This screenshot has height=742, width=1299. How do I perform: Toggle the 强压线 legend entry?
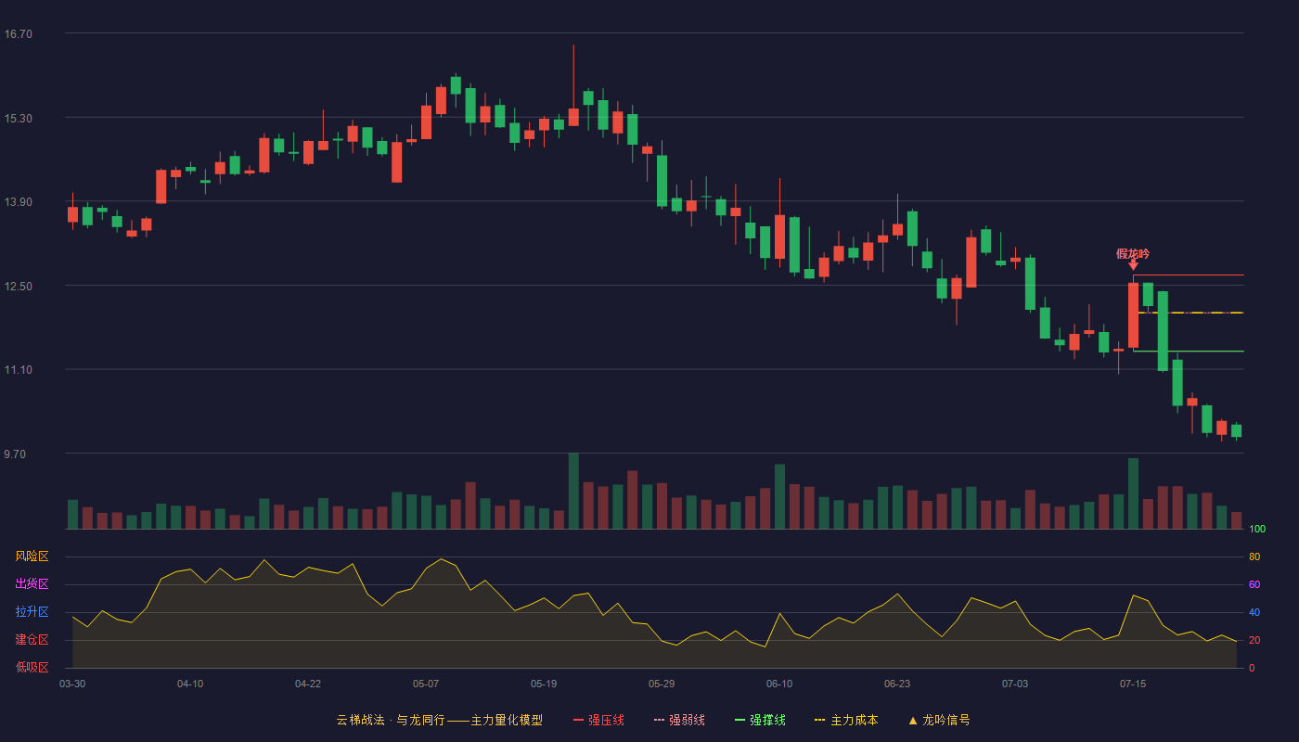(598, 720)
